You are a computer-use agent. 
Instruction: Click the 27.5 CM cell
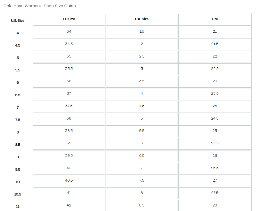click(x=215, y=193)
